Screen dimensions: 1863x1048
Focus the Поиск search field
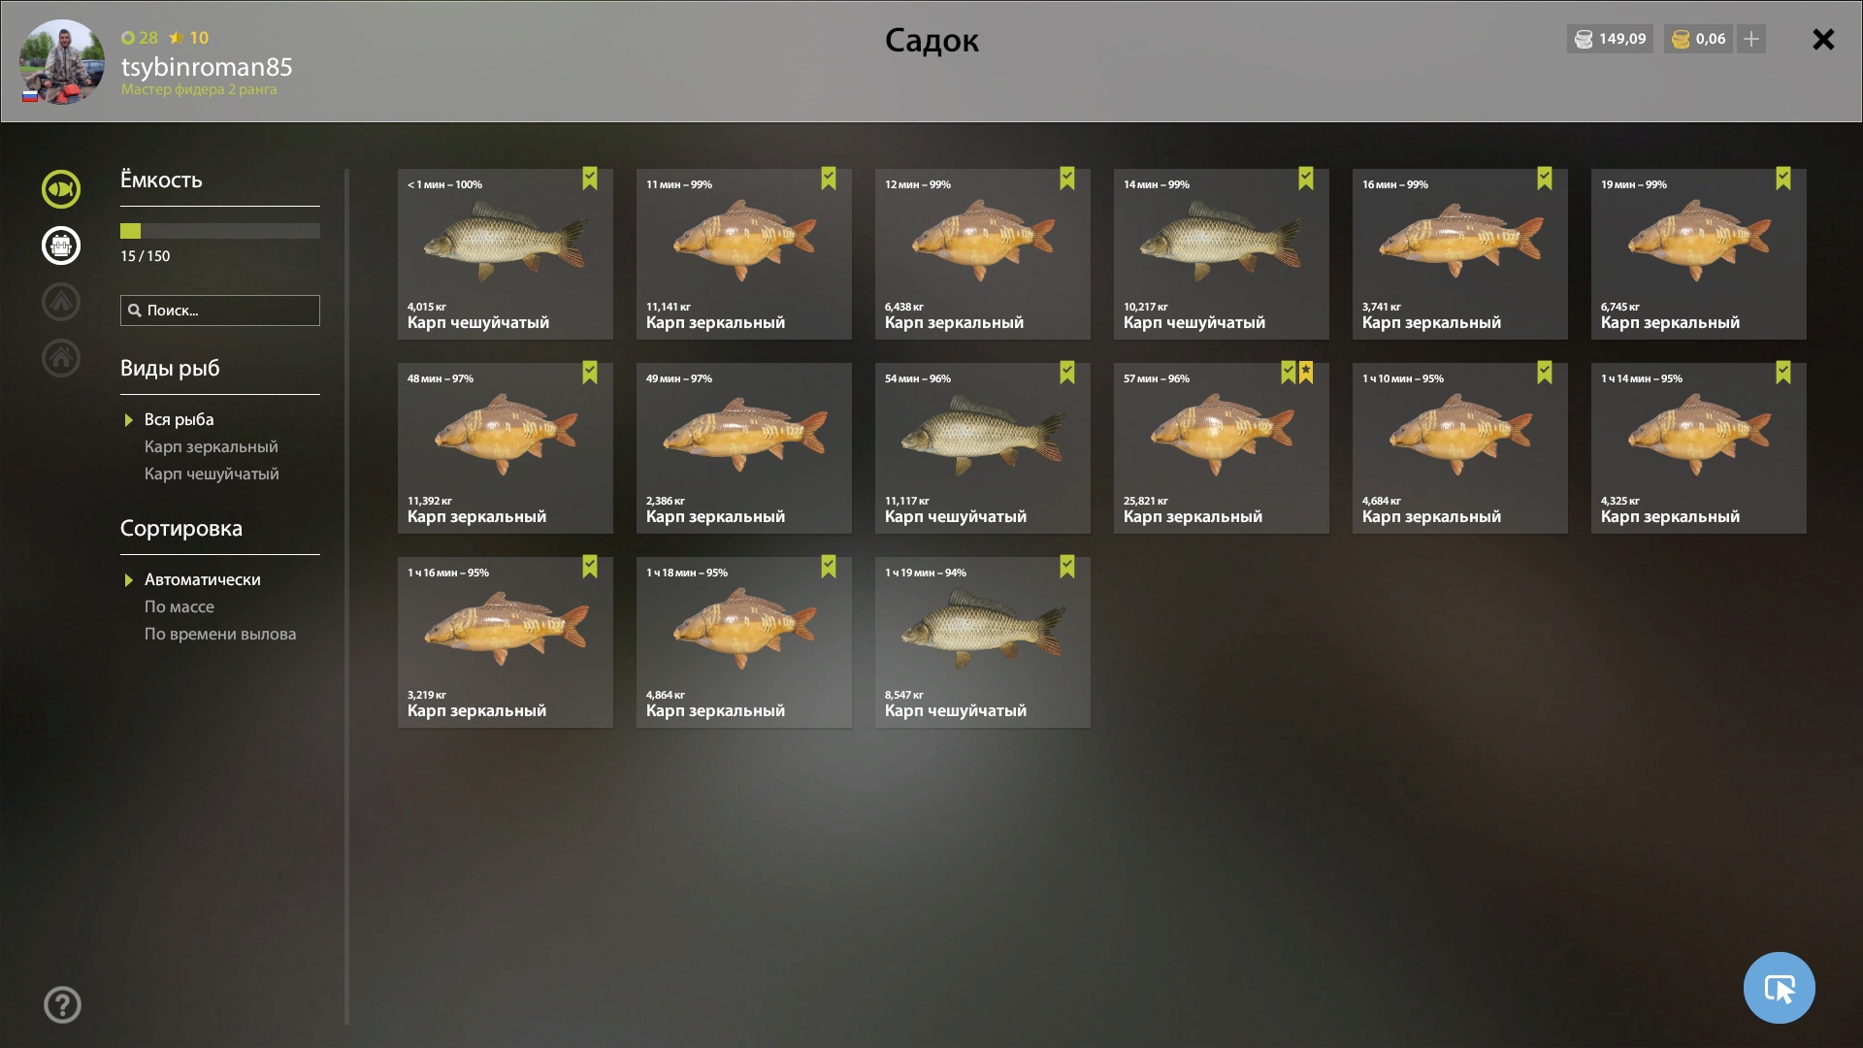coord(220,311)
